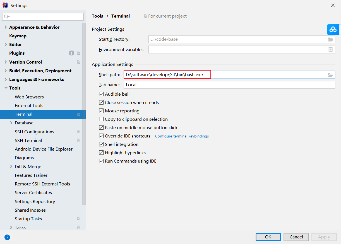Collapse the Tools tree section
Viewport: 341px width, 244px height.
point(6,88)
